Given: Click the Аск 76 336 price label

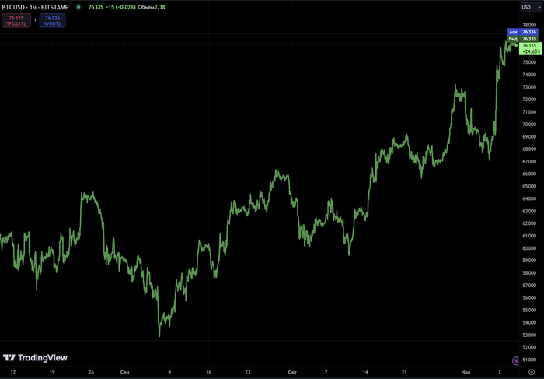Looking at the screenshot, I should 523,32.
